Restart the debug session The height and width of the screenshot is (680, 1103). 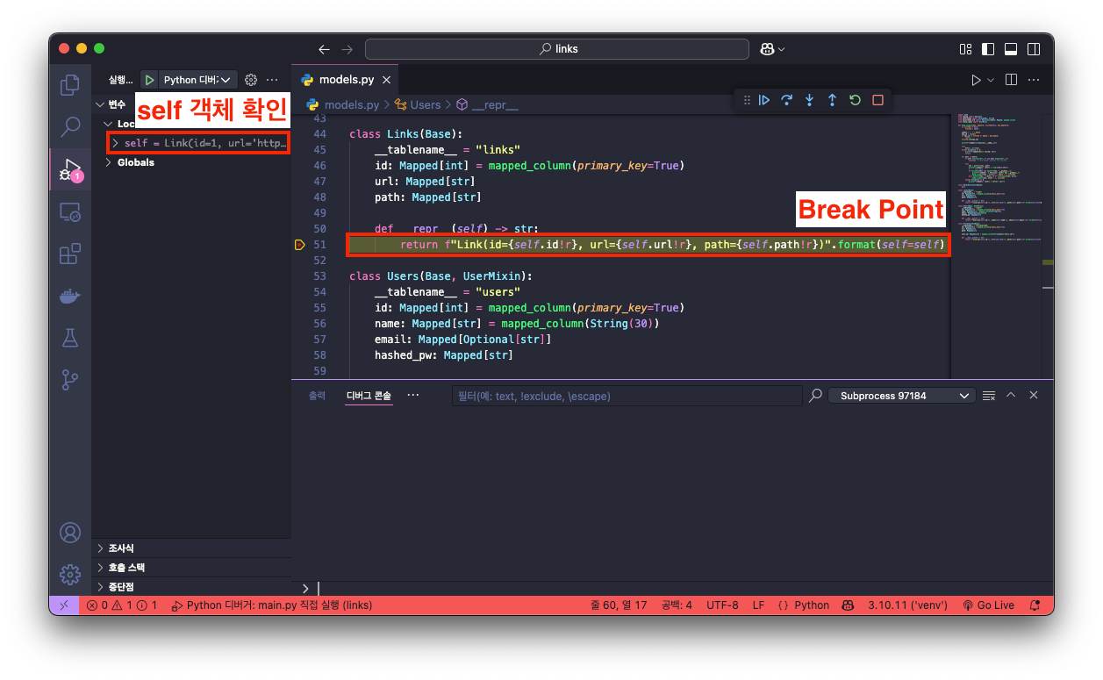(855, 100)
